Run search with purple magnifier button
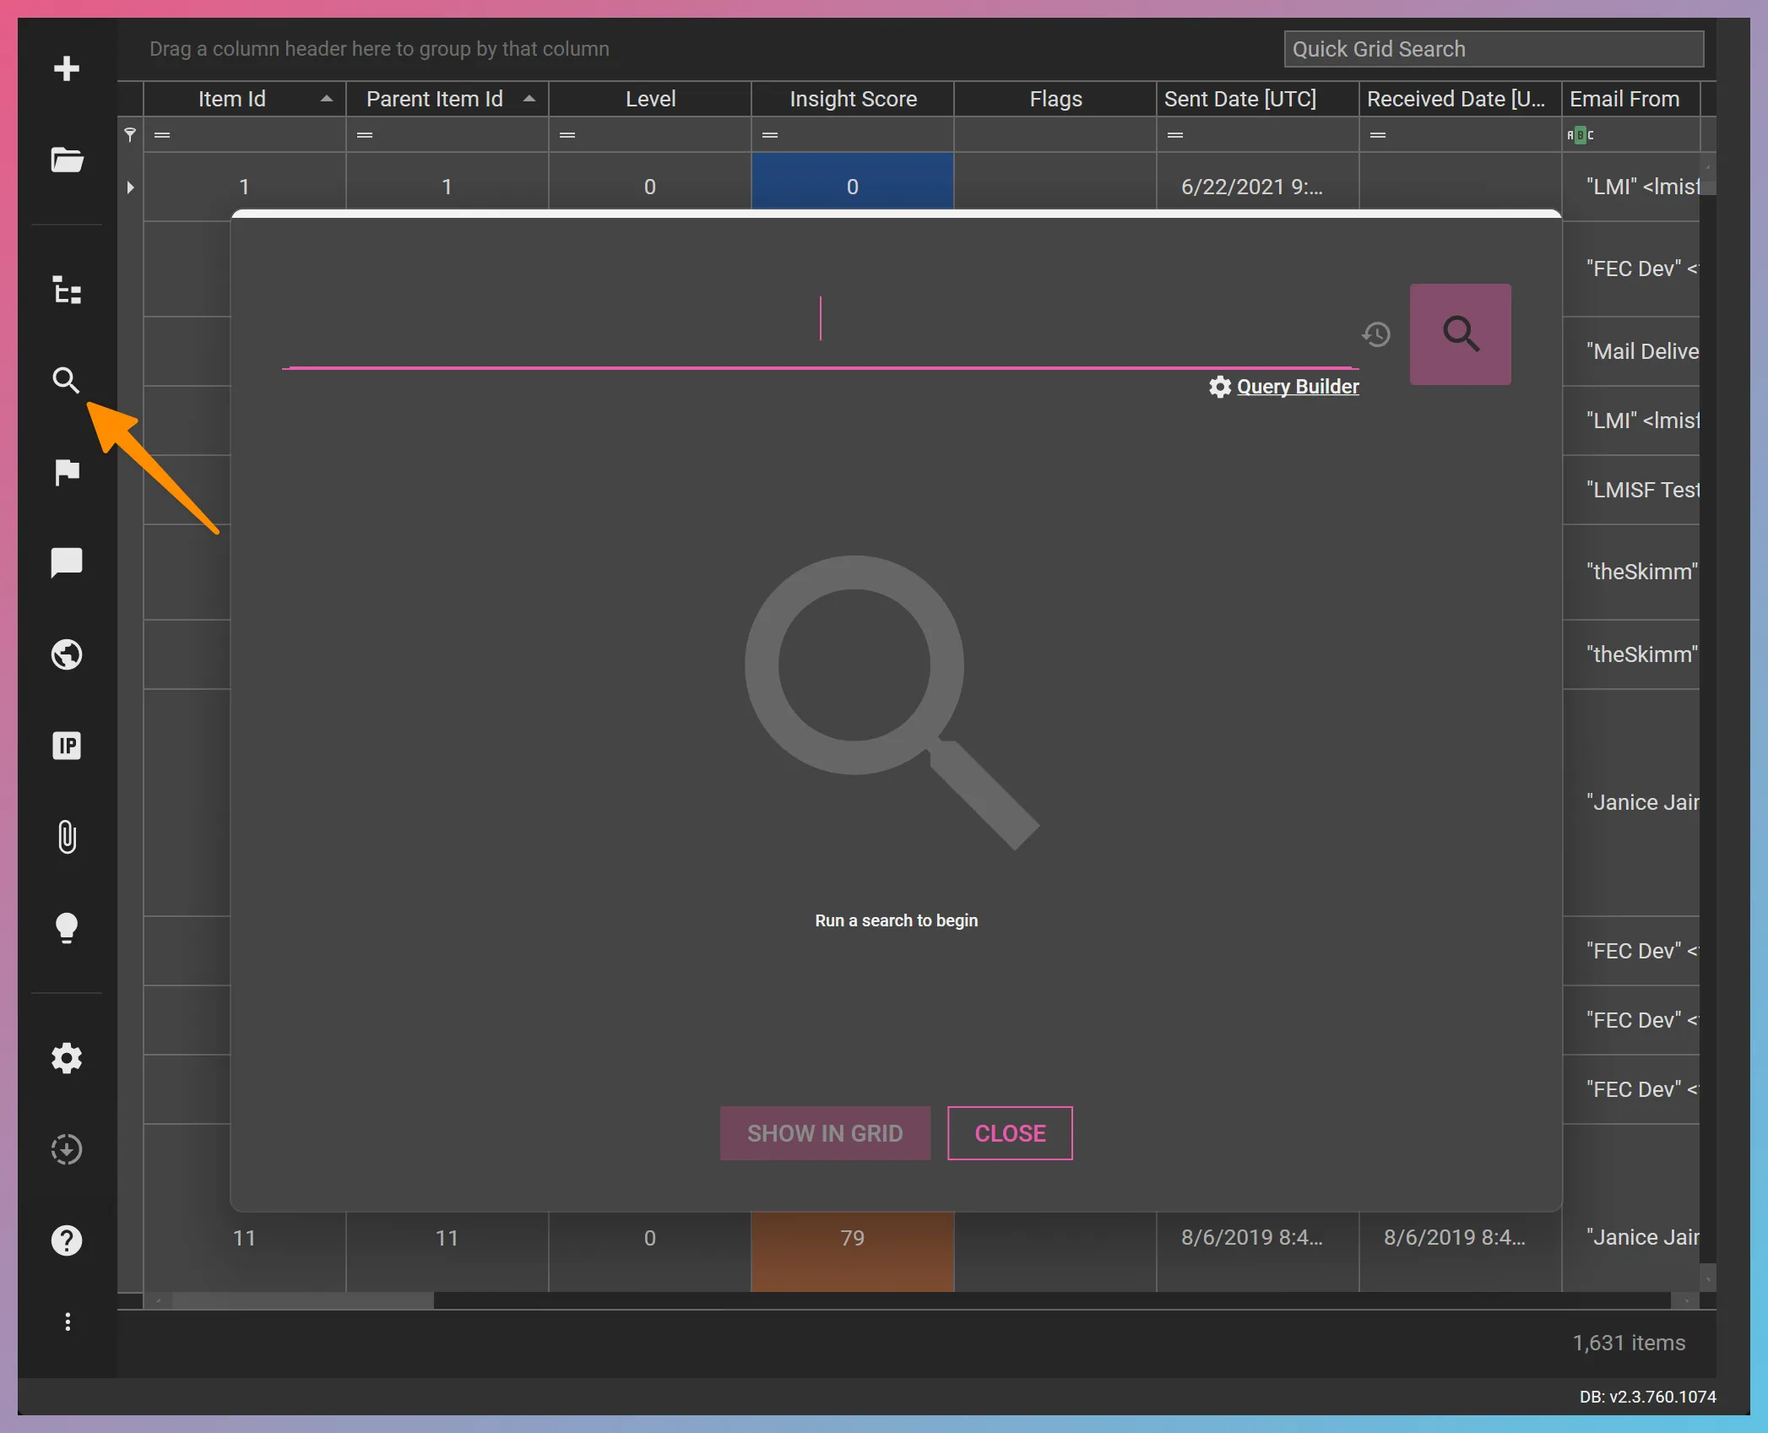Image resolution: width=1768 pixels, height=1433 pixels. coord(1460,334)
